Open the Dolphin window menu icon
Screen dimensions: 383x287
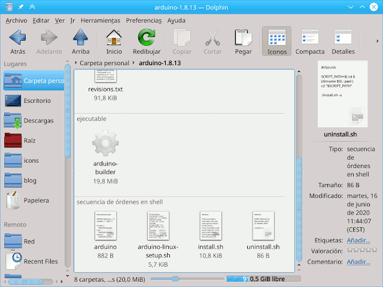pyautogui.click(x=10, y=7)
